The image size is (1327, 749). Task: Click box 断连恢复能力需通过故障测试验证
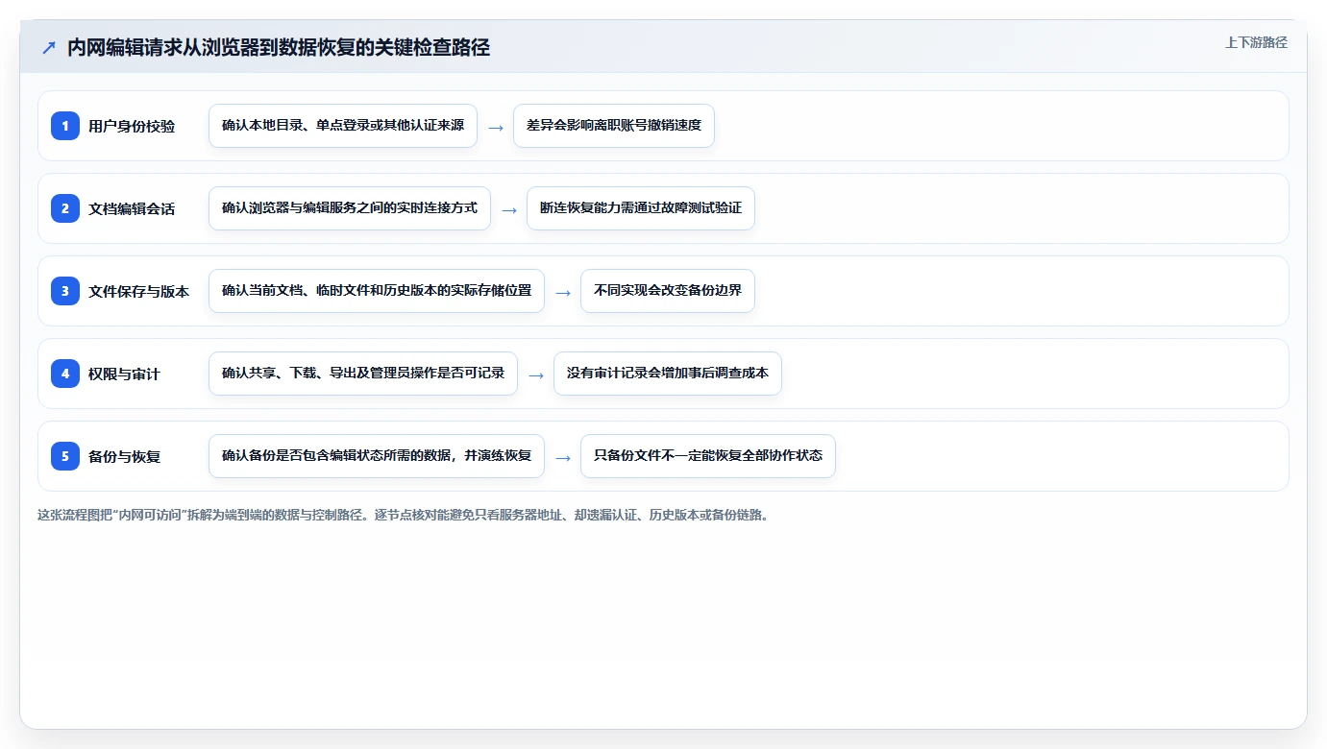(x=641, y=208)
